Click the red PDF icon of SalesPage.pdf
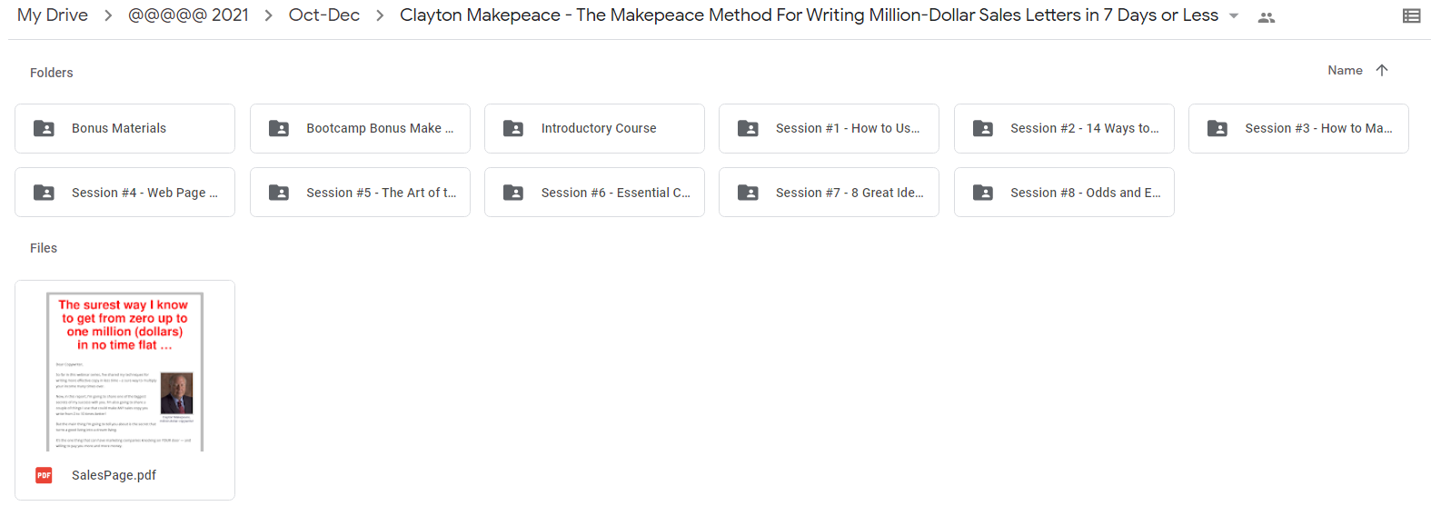The image size is (1431, 516). (x=44, y=475)
